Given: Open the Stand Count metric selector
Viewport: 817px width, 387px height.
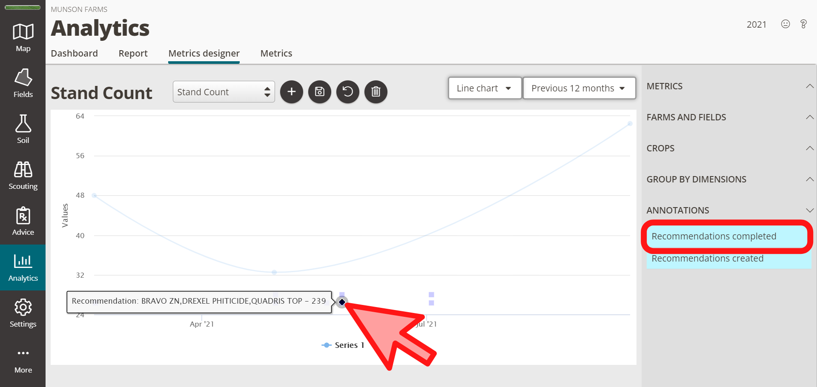Looking at the screenshot, I should click(x=224, y=92).
